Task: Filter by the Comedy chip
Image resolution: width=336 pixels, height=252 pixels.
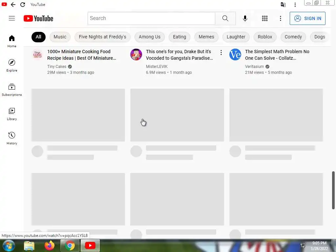Action: click(293, 37)
